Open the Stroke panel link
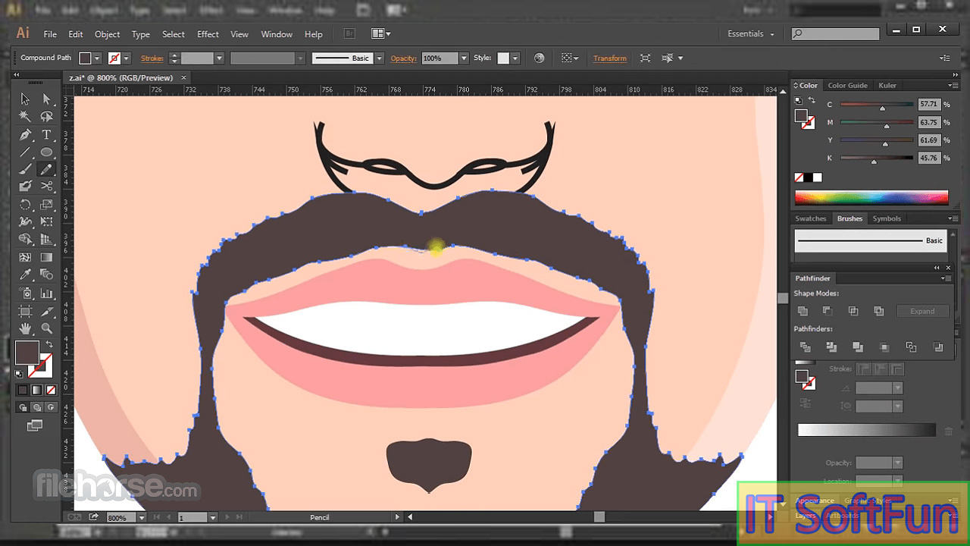This screenshot has height=546, width=970. (152, 58)
